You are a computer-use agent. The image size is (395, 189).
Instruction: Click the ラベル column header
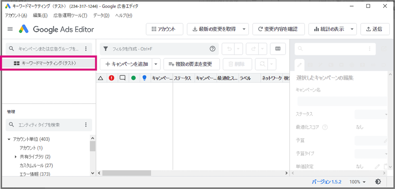pos(249,78)
